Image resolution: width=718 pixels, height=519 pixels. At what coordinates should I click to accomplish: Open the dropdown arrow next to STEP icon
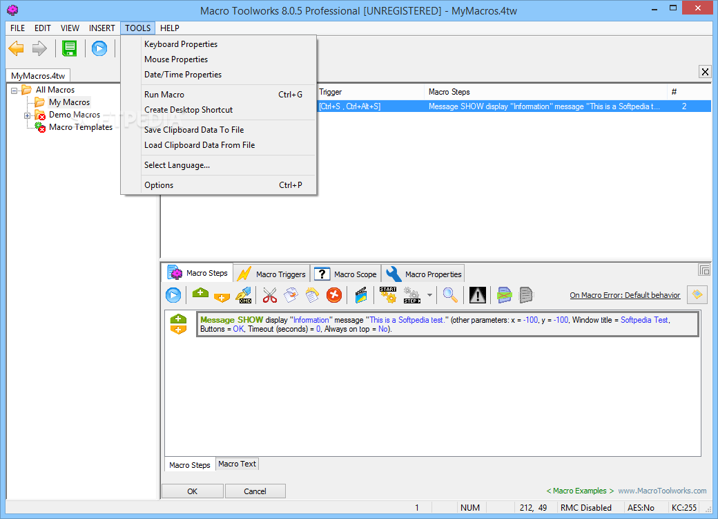[x=429, y=295]
